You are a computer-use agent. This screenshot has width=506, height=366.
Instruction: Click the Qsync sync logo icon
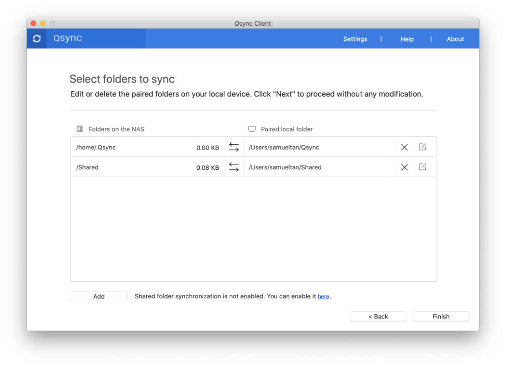[x=37, y=39]
